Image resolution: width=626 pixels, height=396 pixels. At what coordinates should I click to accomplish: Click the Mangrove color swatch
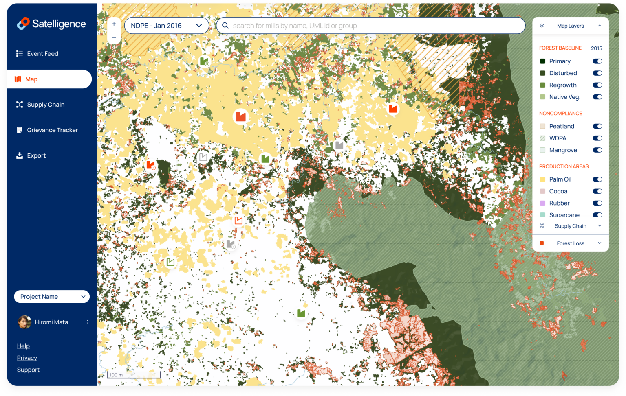point(542,150)
